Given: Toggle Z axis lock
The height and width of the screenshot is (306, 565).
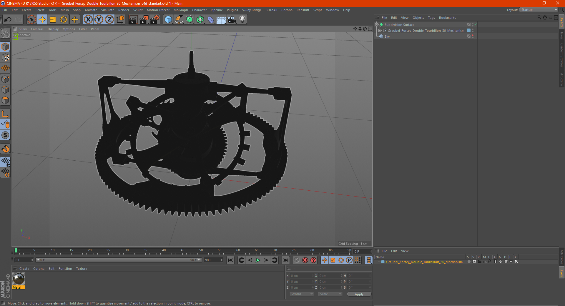Looking at the screenshot, I should [x=109, y=20].
